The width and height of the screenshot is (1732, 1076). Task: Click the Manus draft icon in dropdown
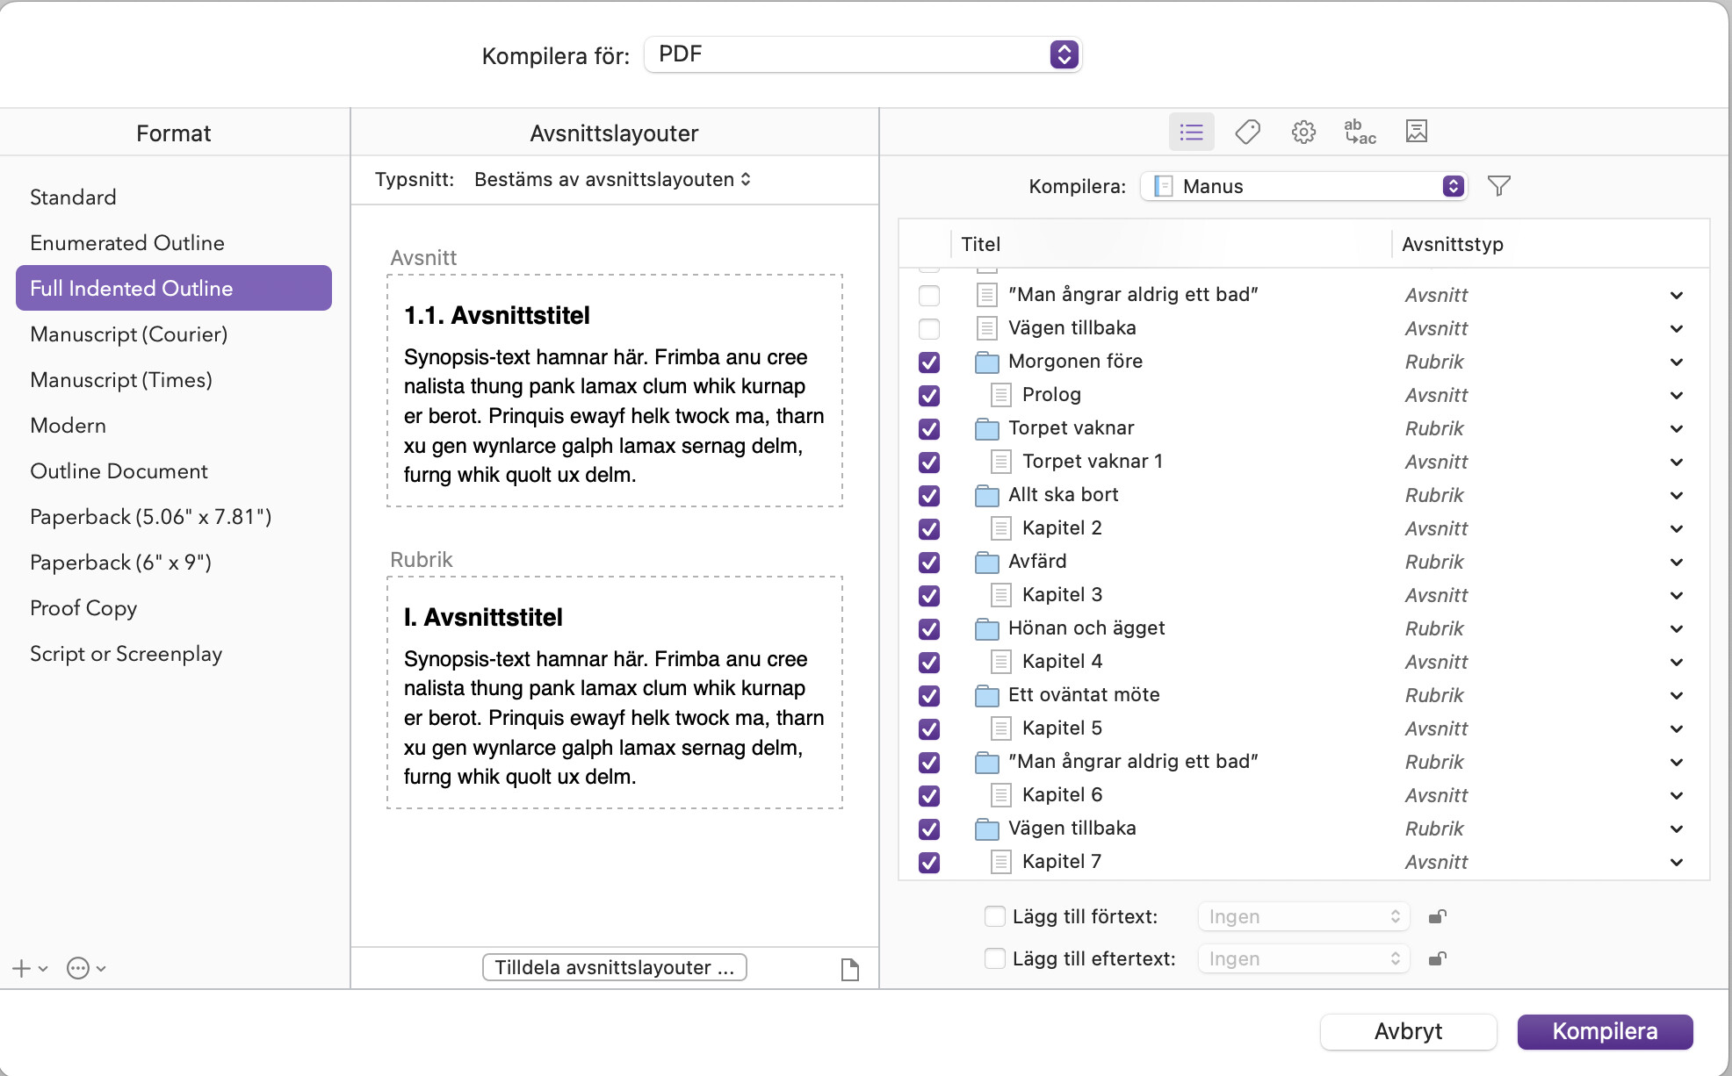1163,186
